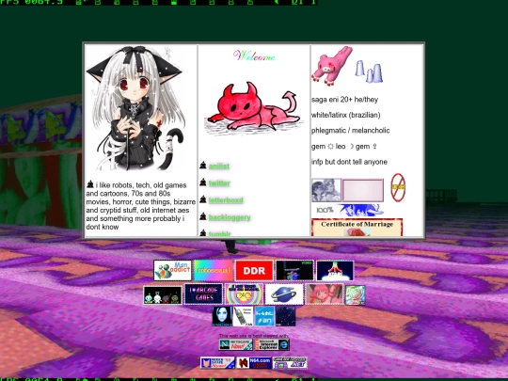Click the rainbow robosexual badge

click(x=214, y=270)
